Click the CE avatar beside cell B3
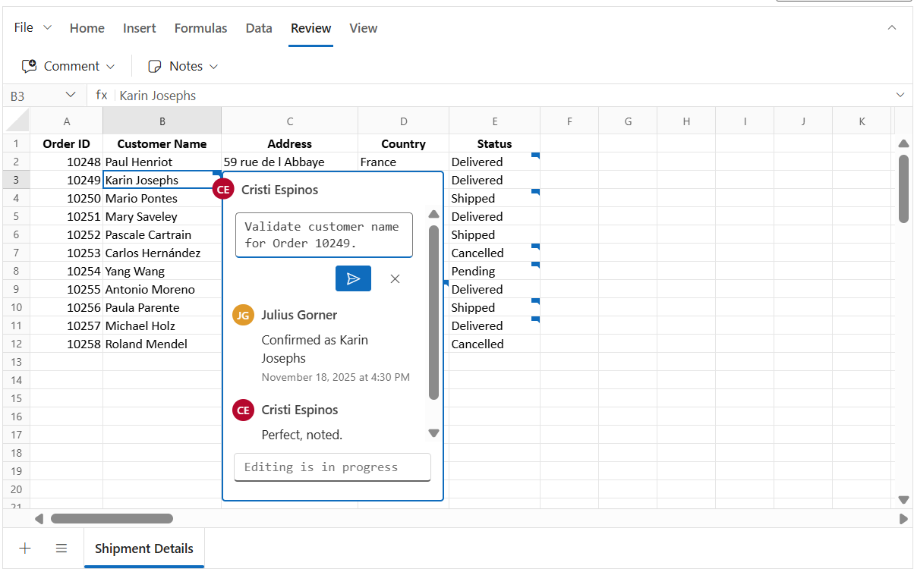Screen dimensions: 914x569 [x=223, y=190]
